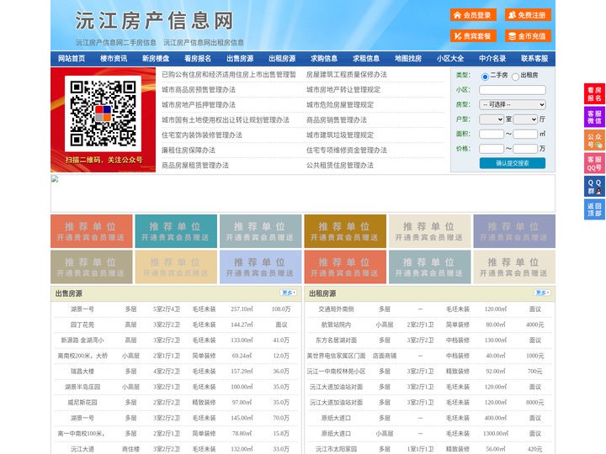Open the 东方名居湖对面 rental listing
The height and width of the screenshot is (454, 606).
point(336,340)
